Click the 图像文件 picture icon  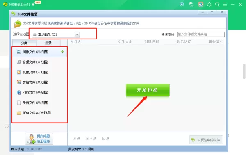click(x=19, y=52)
